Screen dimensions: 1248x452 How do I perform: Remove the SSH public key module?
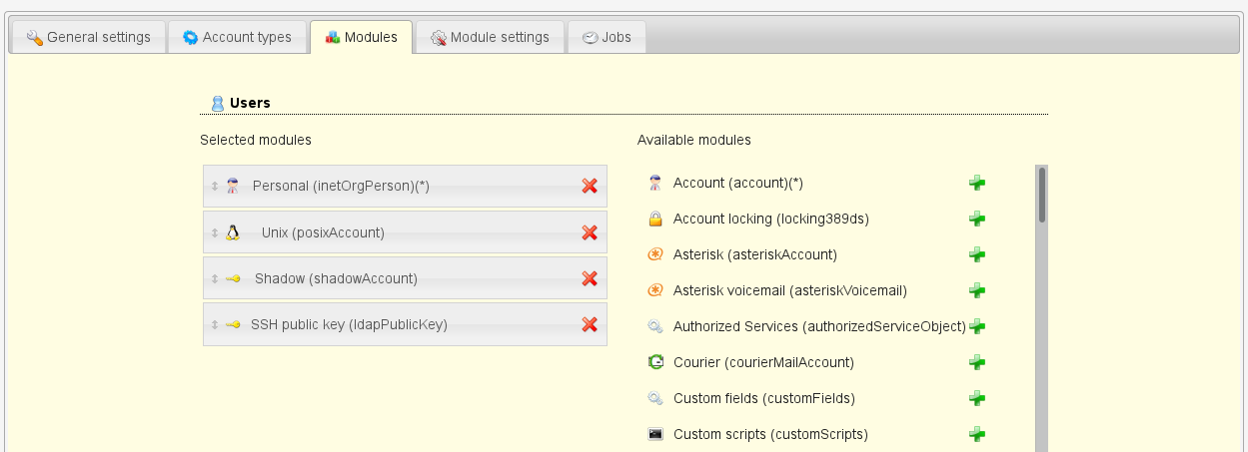tap(590, 324)
